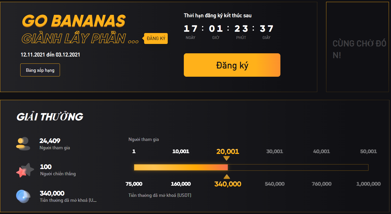The width and height of the screenshot is (391, 214).
Task: Select the 20,001 participants milestone
Action: 227,151
